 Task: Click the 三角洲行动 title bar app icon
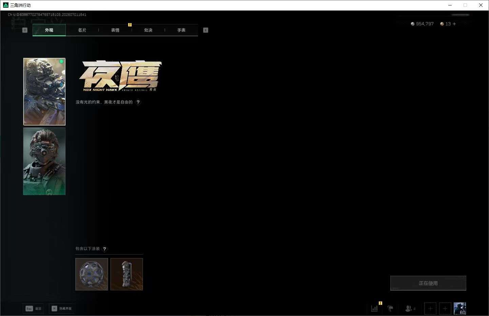5,5
